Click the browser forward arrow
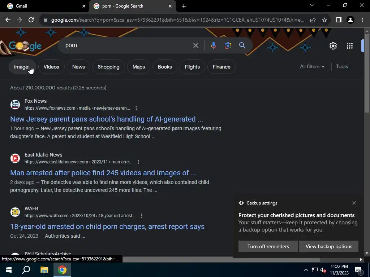 click(x=20, y=20)
